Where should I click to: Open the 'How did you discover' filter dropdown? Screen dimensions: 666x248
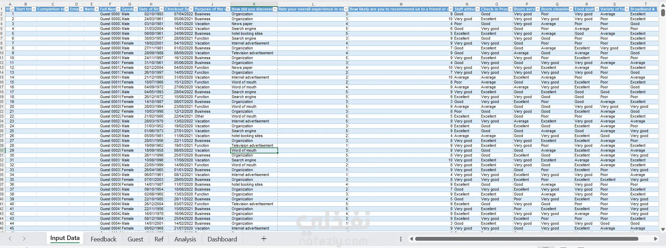tap(275, 9)
